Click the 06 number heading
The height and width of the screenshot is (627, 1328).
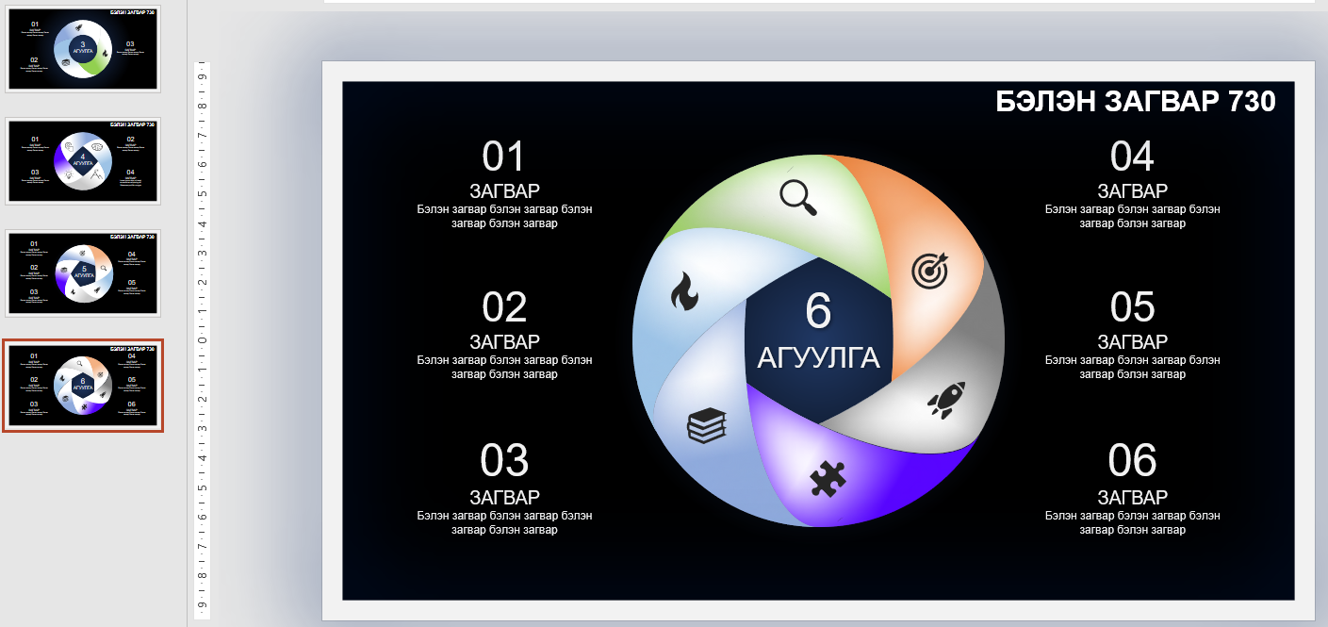1132,461
